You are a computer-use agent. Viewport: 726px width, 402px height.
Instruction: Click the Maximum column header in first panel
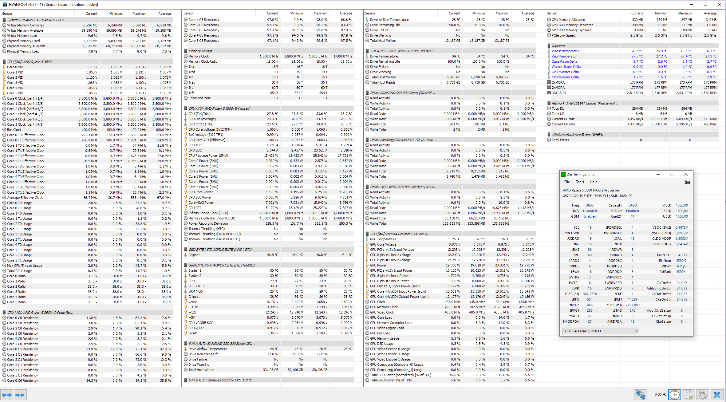tap(139, 14)
